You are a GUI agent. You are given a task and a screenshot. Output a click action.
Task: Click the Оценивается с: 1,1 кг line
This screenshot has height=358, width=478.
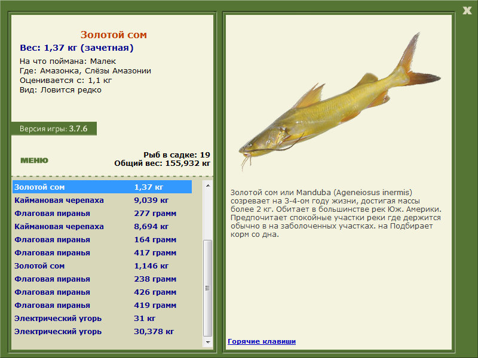point(66,81)
